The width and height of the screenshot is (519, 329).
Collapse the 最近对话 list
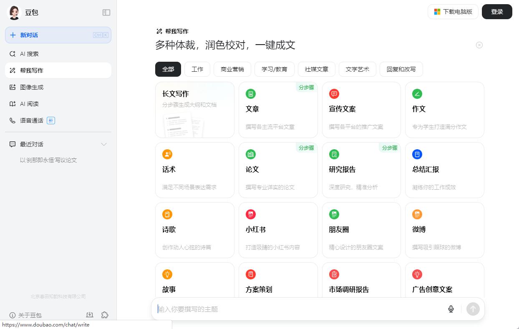tap(104, 144)
